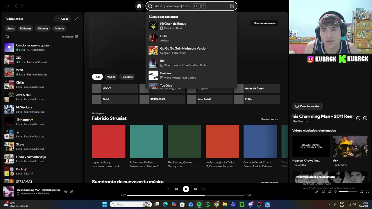The width and height of the screenshot is (372, 209).
Task: Open the STREAMAS shortcut tile
Action: point(162,99)
